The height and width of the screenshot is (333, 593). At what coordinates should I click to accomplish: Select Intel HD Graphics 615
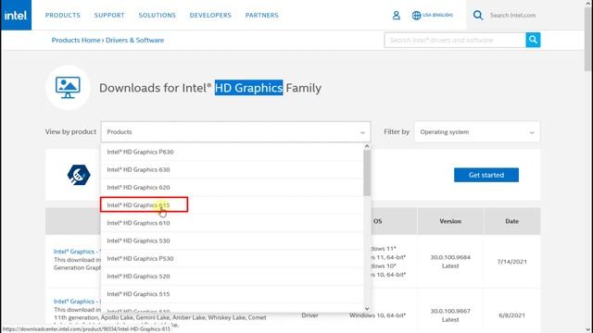click(232, 205)
